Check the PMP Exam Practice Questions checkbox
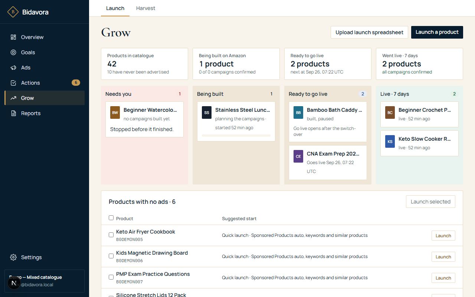 click(x=111, y=277)
